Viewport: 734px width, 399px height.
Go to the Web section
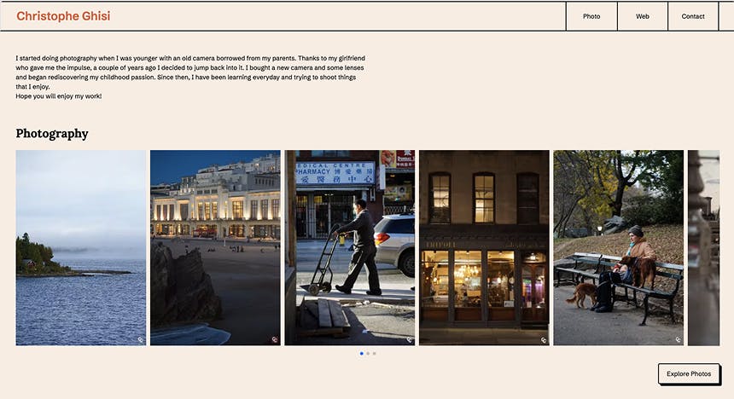643,16
